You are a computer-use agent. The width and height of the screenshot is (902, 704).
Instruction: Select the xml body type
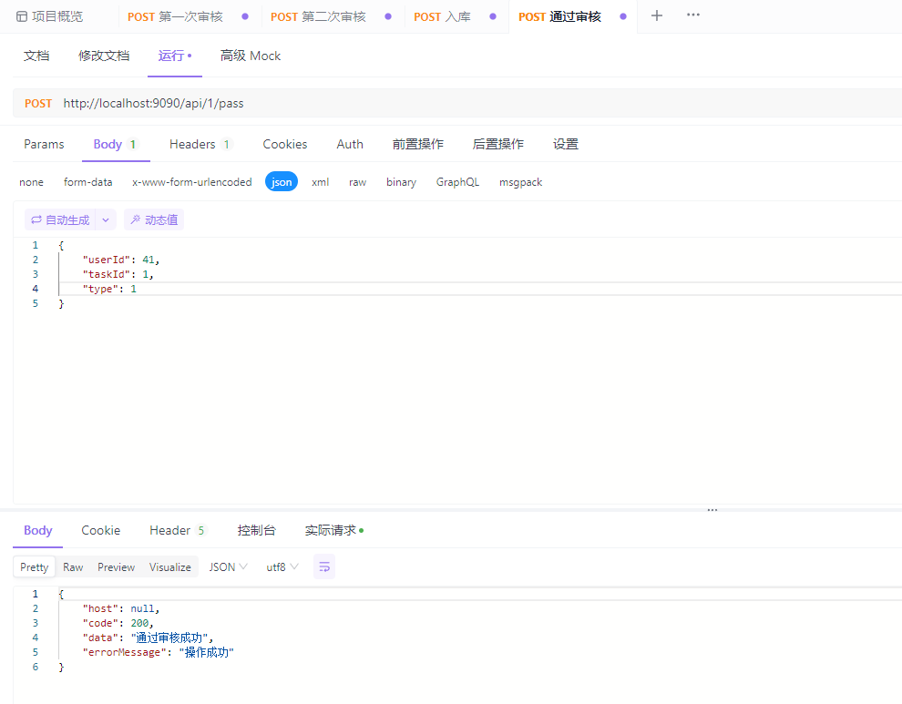coord(320,181)
